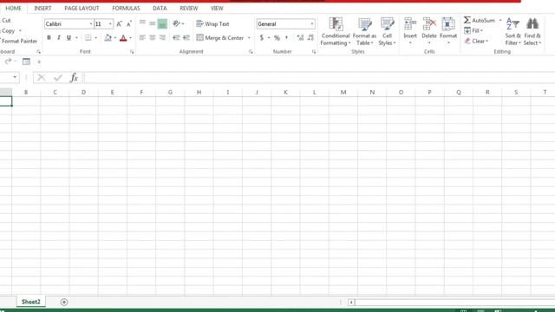This screenshot has width=555, height=312.
Task: Decrease decimal places
Action: 310,37
